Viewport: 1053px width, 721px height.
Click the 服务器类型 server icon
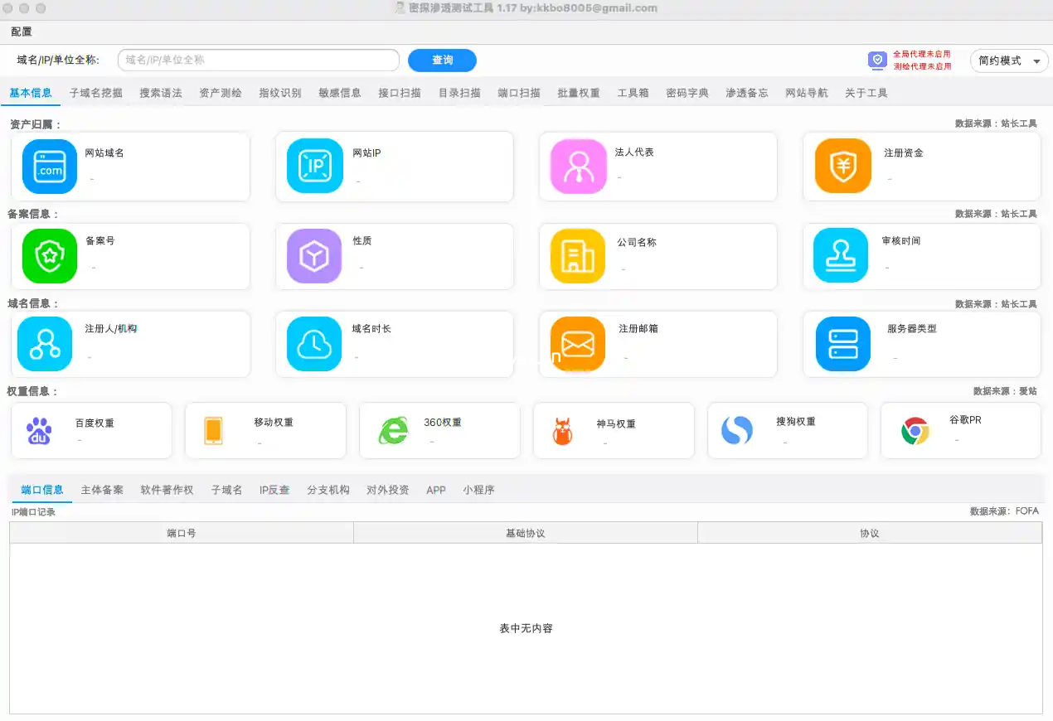point(841,343)
